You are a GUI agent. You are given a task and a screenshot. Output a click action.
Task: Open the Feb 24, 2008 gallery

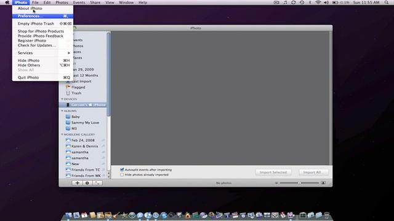pyautogui.click(x=83, y=141)
